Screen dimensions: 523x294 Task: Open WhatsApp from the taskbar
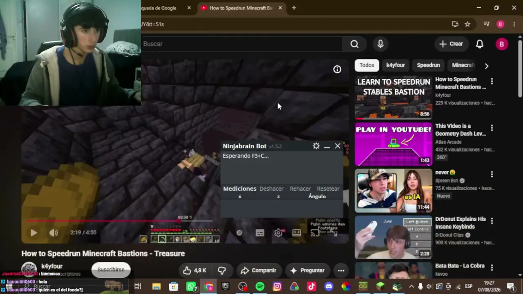coord(191,287)
